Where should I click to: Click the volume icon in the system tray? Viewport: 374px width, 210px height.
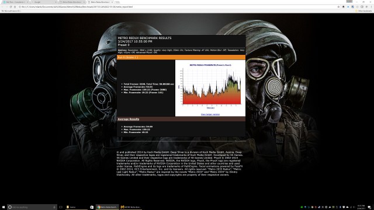click(354, 207)
